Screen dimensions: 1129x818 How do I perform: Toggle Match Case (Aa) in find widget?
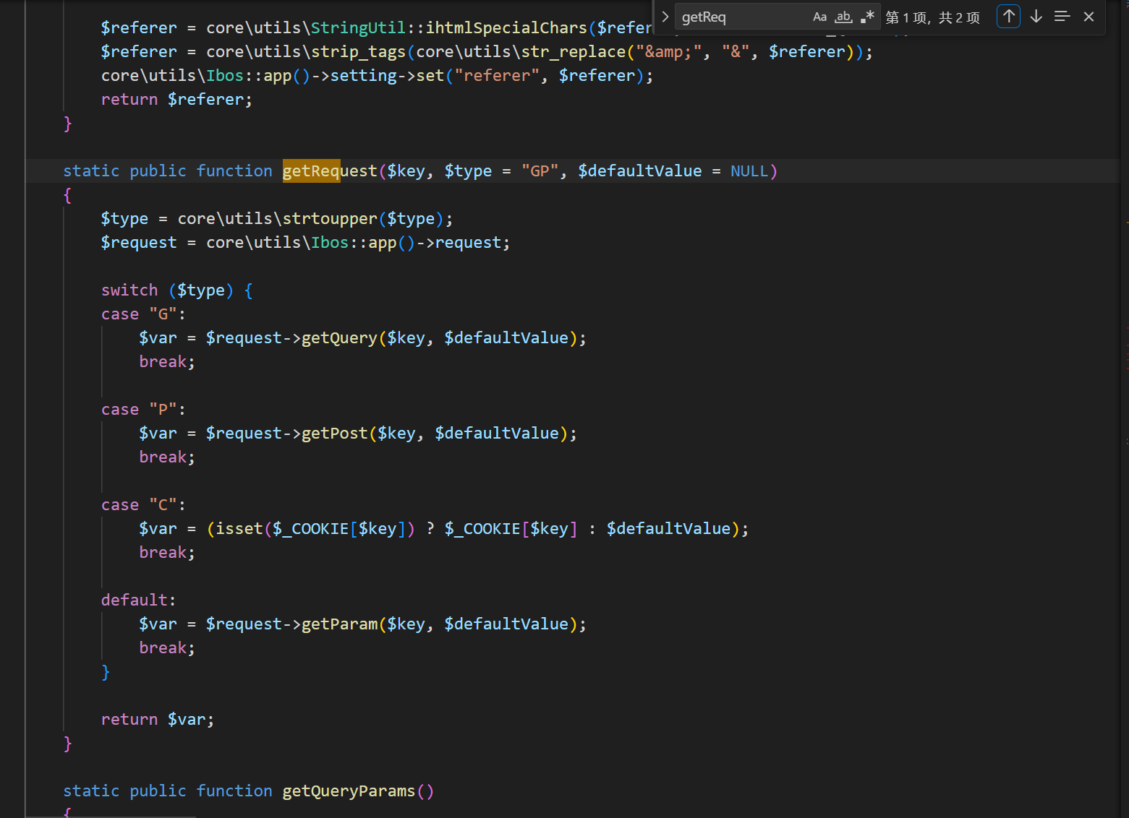click(x=819, y=17)
